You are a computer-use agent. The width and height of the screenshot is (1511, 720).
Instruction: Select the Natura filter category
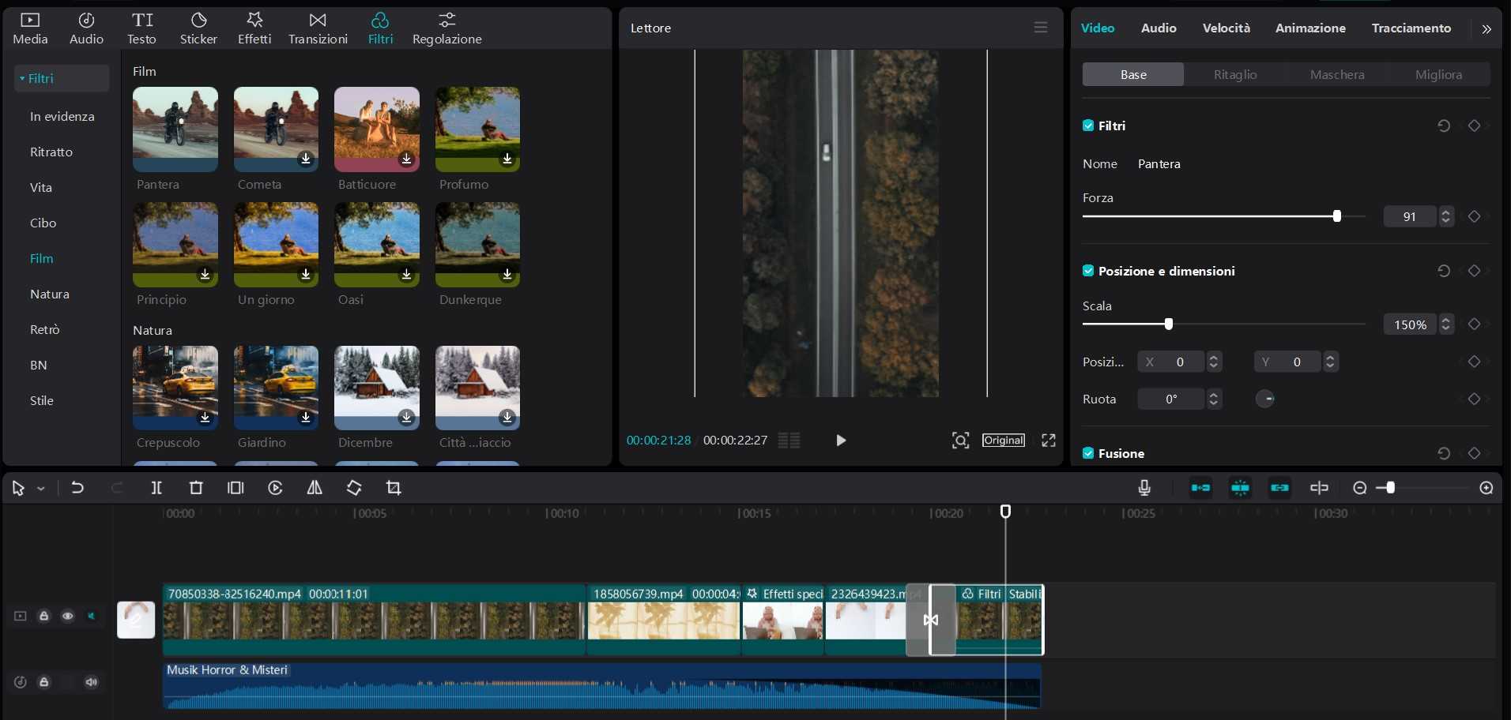click(x=50, y=294)
